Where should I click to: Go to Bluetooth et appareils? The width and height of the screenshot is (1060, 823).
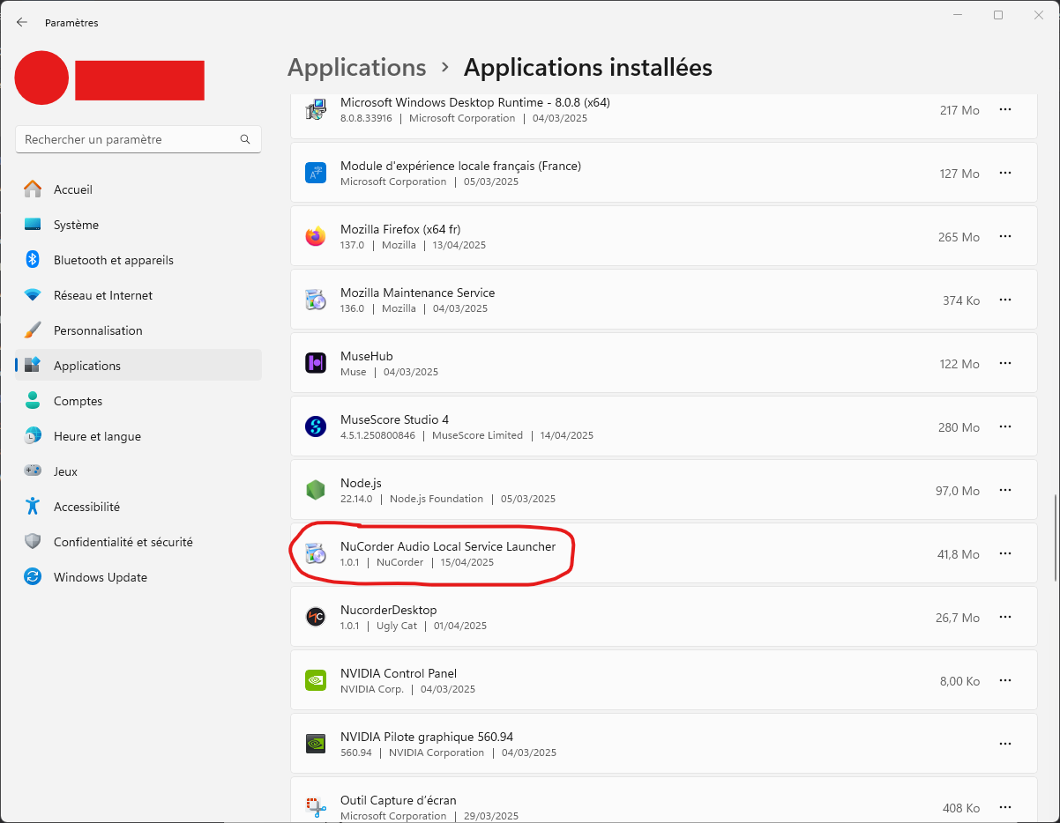[138, 260]
